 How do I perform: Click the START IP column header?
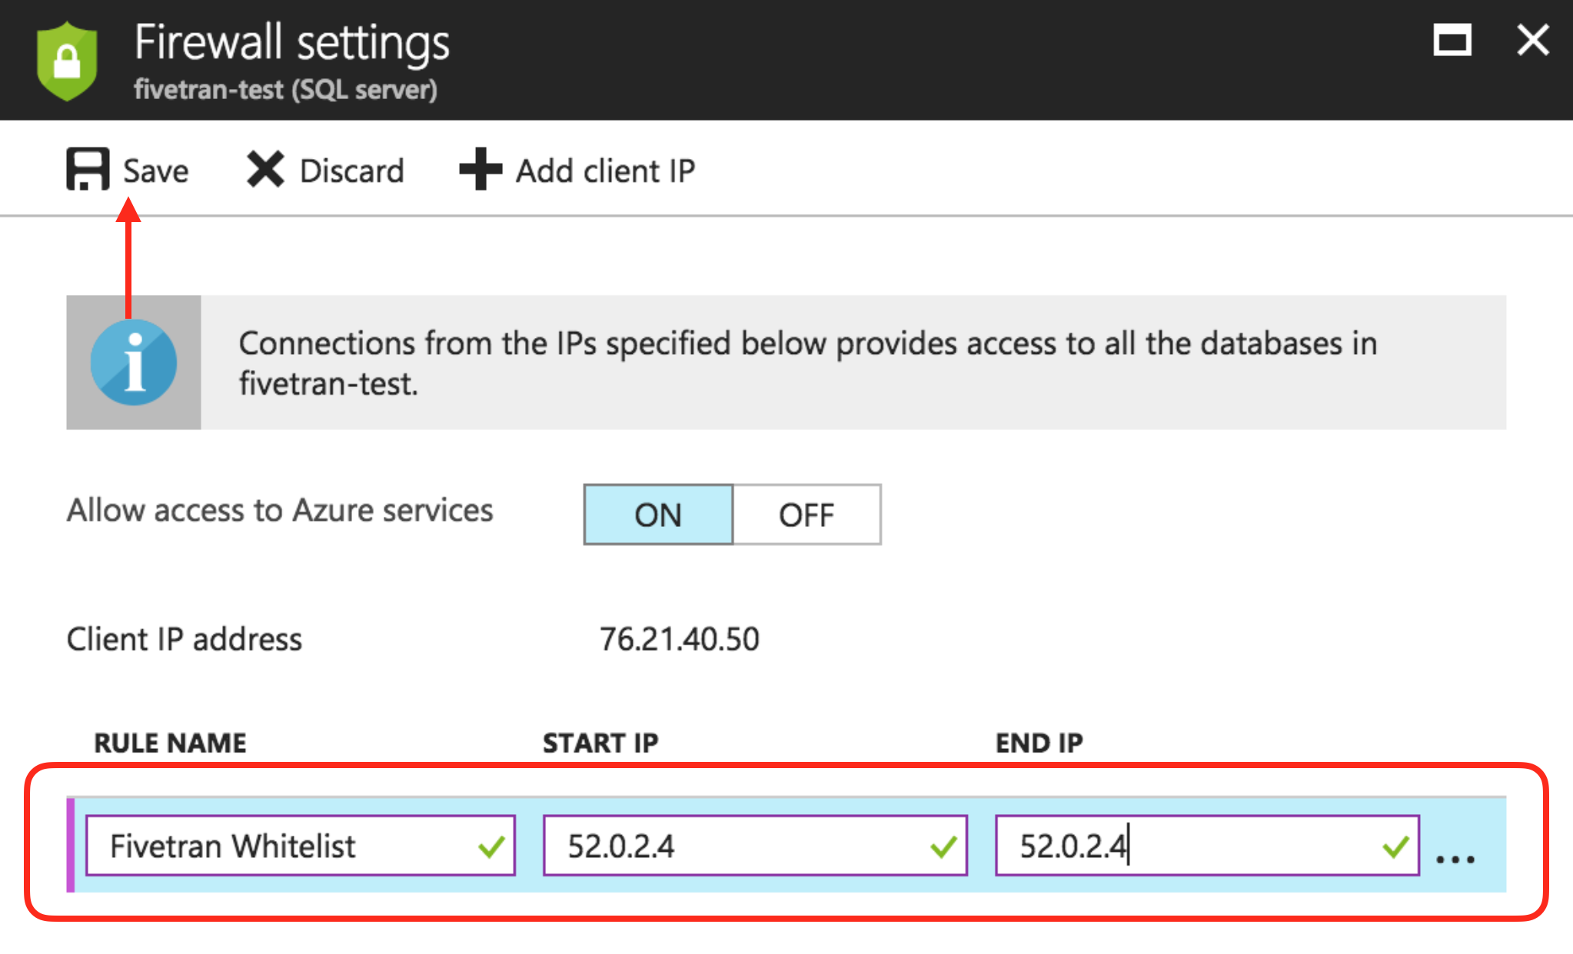[x=600, y=743]
